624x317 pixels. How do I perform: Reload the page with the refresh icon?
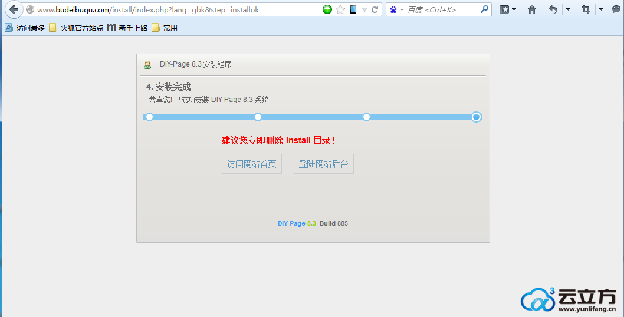[375, 9]
